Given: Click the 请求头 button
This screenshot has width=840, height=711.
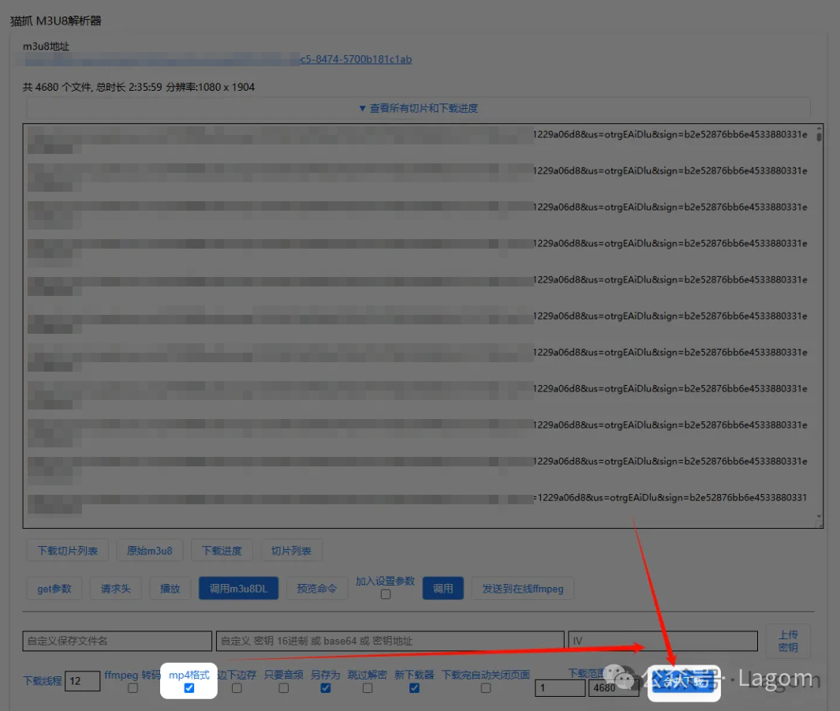Looking at the screenshot, I should pyautogui.click(x=116, y=589).
